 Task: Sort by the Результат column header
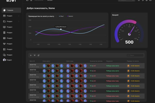[x=110, y=61]
